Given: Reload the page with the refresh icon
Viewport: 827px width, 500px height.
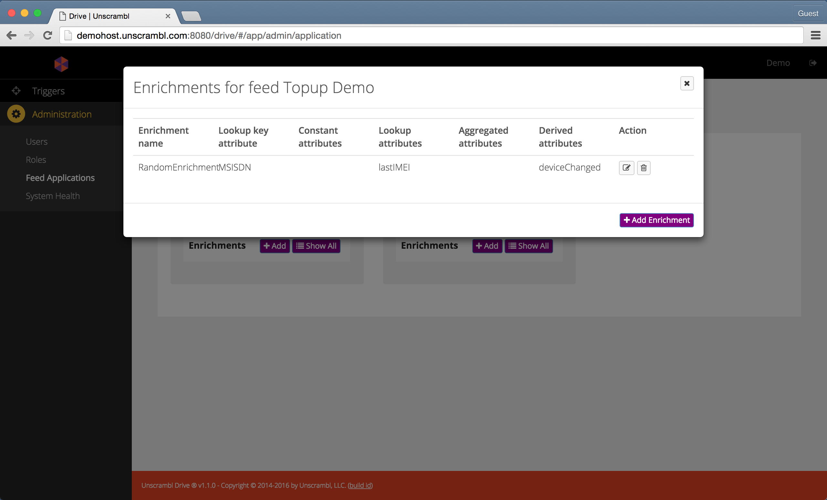Looking at the screenshot, I should point(48,35).
